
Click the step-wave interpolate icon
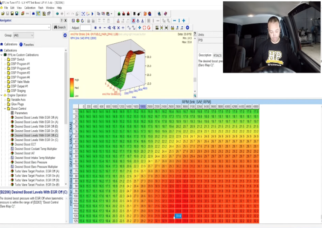tap(133, 28)
